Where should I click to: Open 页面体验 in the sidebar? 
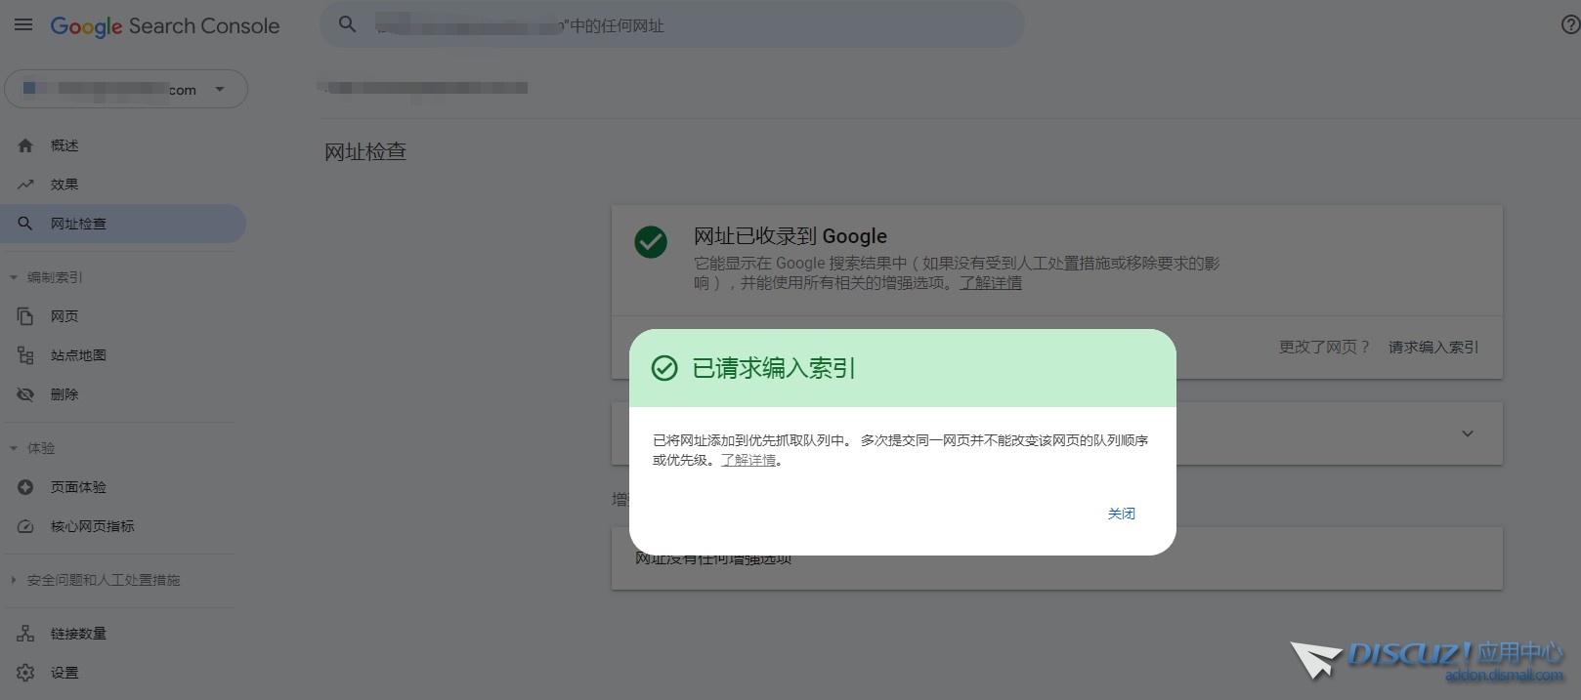coord(78,487)
